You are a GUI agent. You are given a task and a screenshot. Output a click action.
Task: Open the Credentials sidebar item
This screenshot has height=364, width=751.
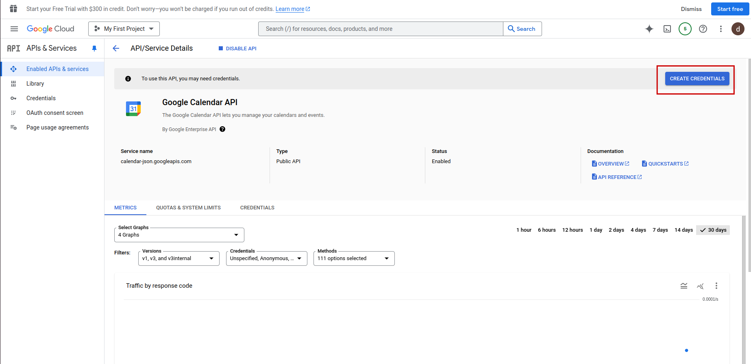[x=41, y=98]
